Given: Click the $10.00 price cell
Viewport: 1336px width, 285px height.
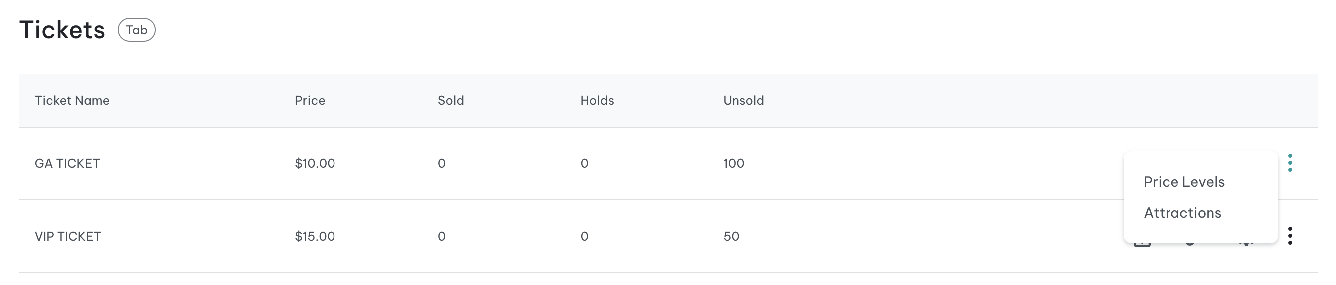Looking at the screenshot, I should [x=315, y=164].
